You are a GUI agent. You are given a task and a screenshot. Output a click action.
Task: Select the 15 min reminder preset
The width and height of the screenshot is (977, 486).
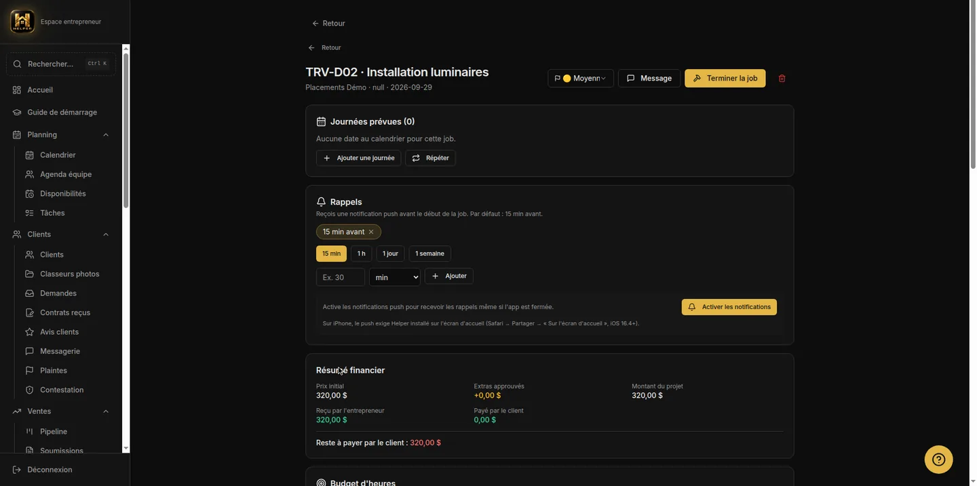coord(331,254)
